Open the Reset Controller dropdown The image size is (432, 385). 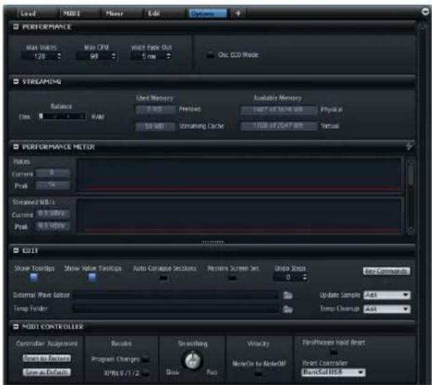coord(333,372)
